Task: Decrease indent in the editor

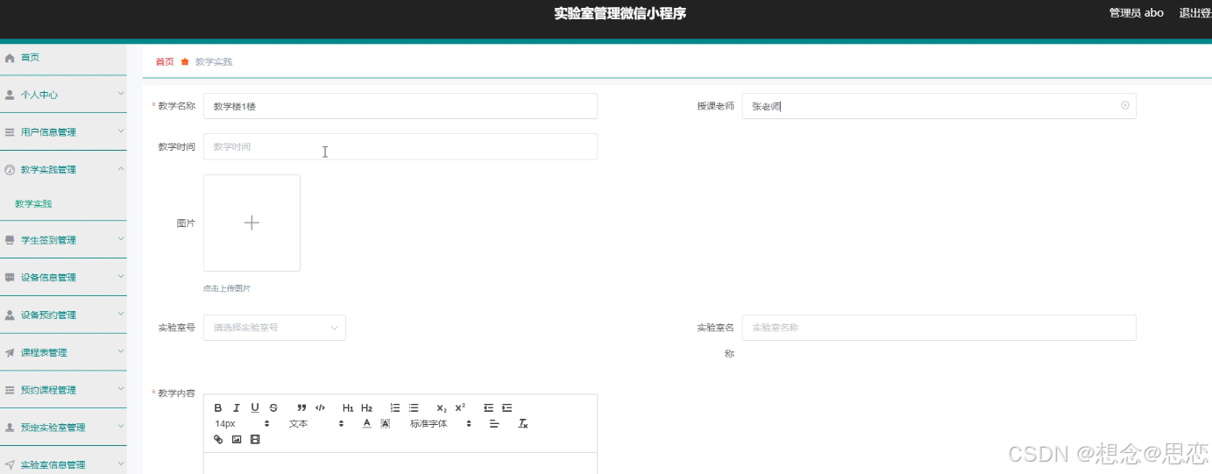Action: click(488, 407)
